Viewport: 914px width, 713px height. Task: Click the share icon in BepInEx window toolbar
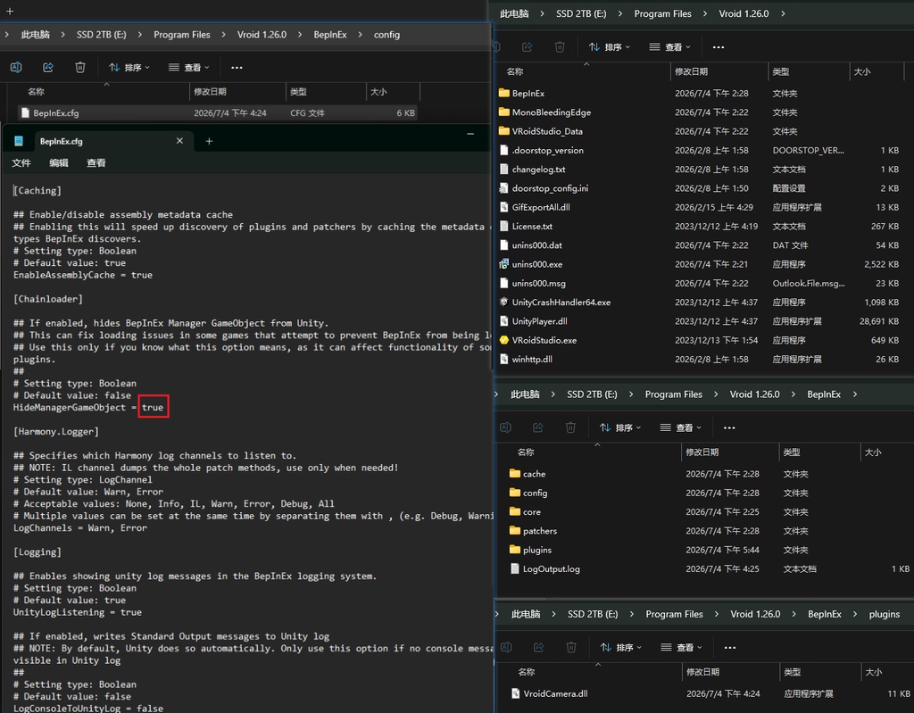pos(538,427)
